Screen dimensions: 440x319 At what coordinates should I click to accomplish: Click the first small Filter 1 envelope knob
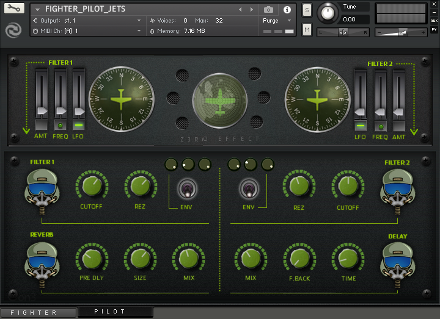coord(171,165)
